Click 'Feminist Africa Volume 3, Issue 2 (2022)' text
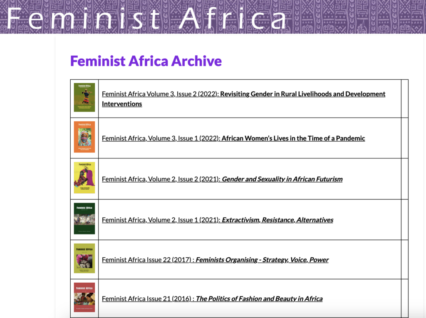The width and height of the screenshot is (426, 318). point(160,94)
